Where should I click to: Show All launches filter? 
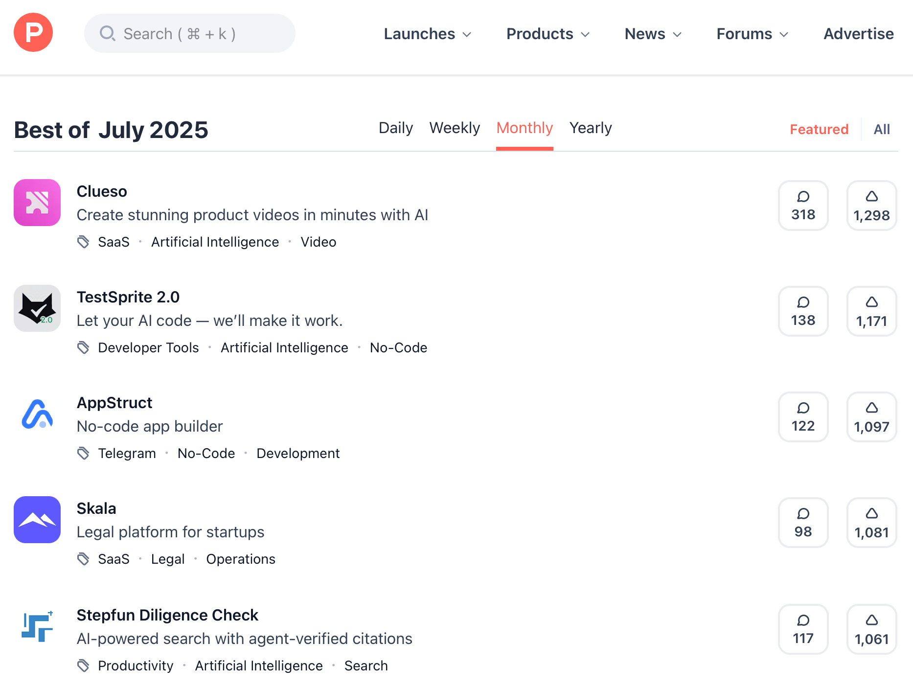pos(882,129)
